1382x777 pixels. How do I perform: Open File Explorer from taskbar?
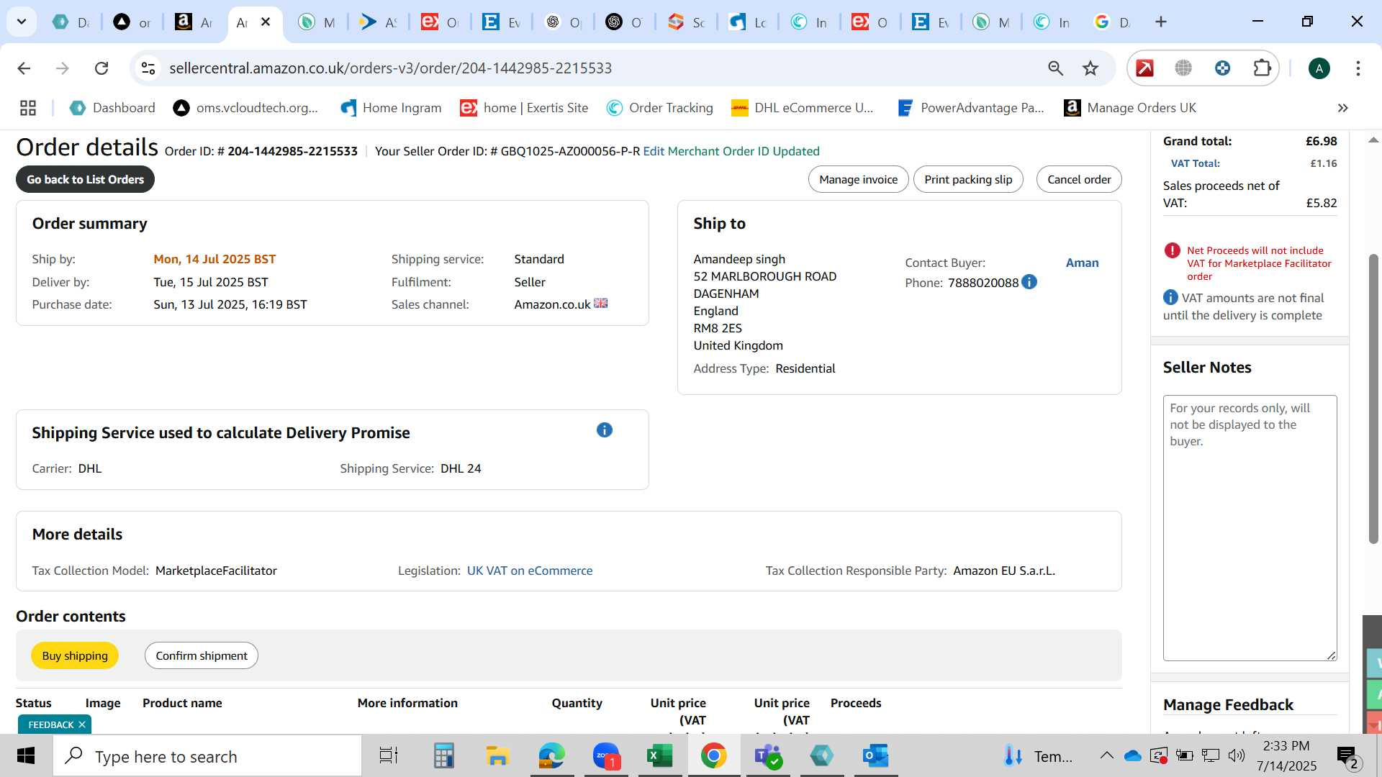[497, 756]
